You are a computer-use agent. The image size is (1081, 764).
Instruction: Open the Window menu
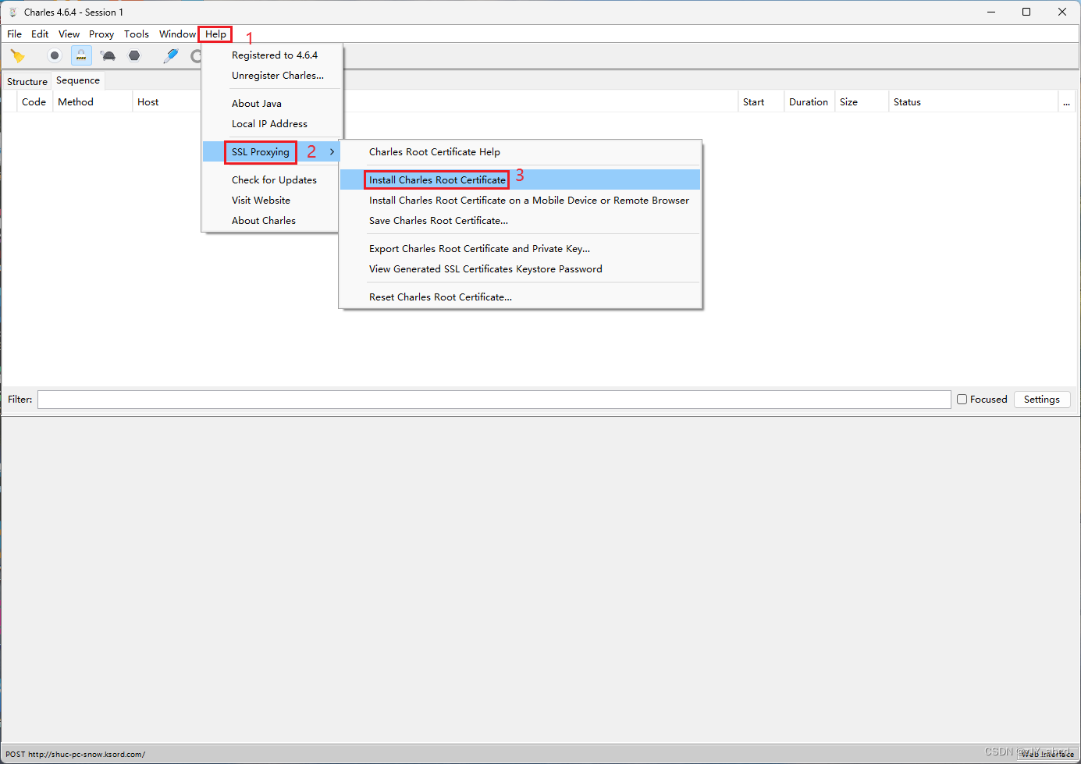click(177, 34)
